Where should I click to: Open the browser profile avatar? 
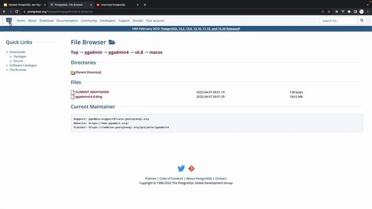click(x=362, y=12)
